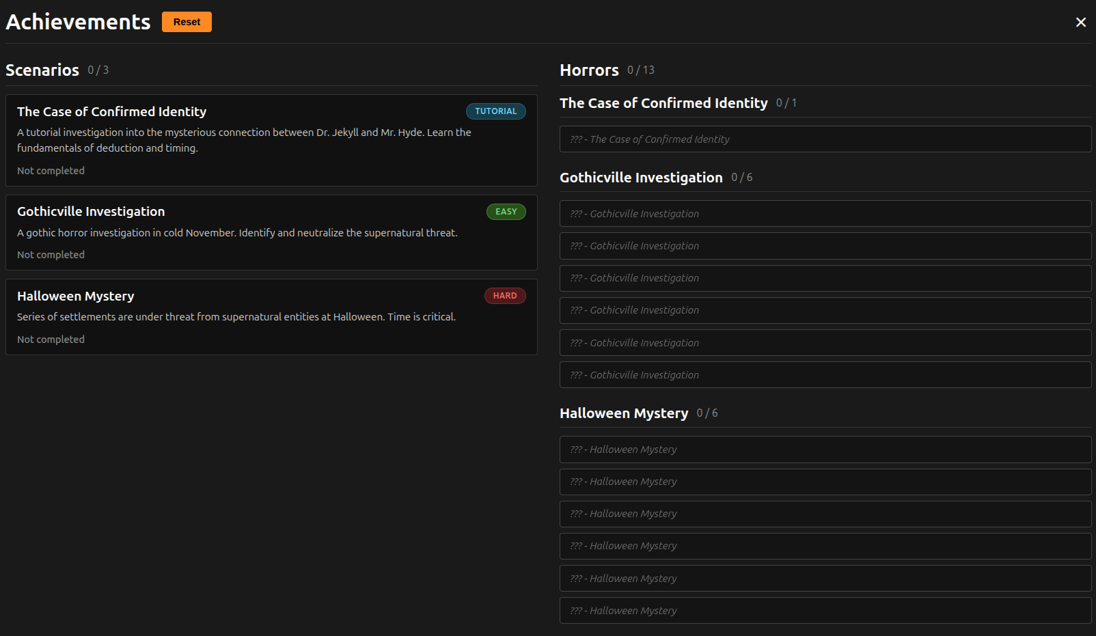The height and width of the screenshot is (636, 1096).
Task: Select the last locked Gothicville Investigation horror
Action: 825,375
